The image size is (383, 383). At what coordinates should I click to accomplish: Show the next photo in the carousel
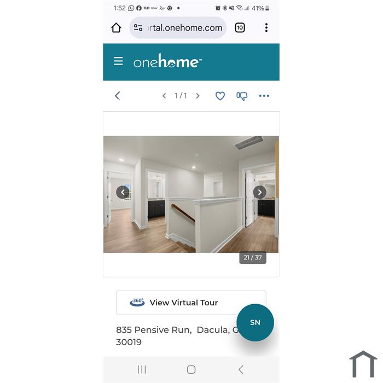[x=260, y=192]
